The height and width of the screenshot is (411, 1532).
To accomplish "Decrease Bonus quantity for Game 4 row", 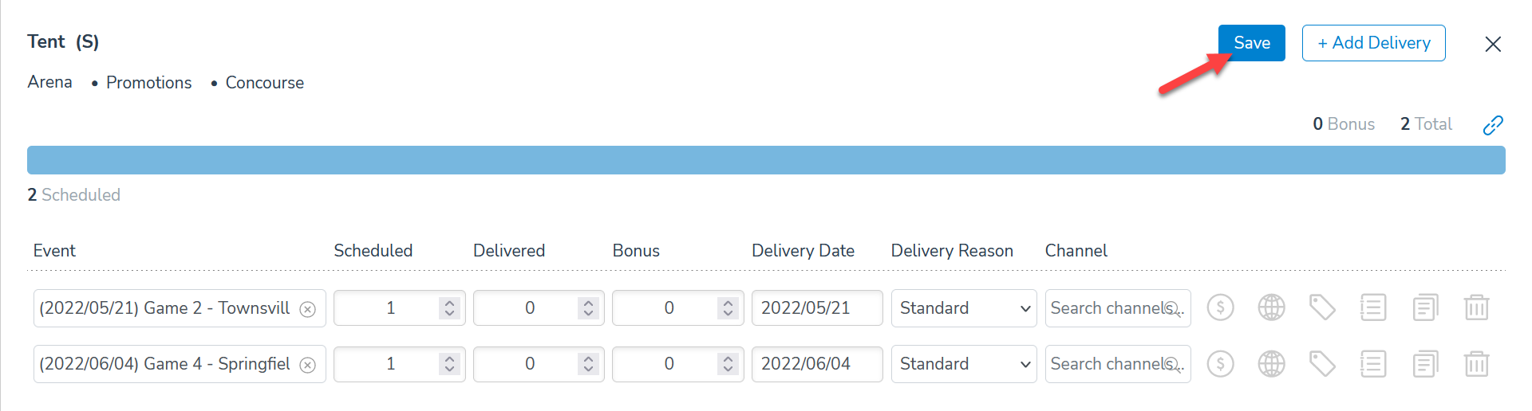I will tap(728, 370).
